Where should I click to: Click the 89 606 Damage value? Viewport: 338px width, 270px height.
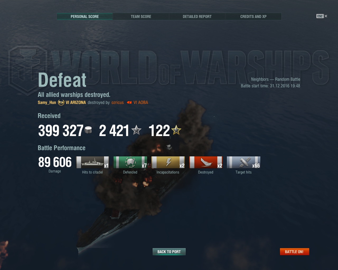[x=55, y=162]
